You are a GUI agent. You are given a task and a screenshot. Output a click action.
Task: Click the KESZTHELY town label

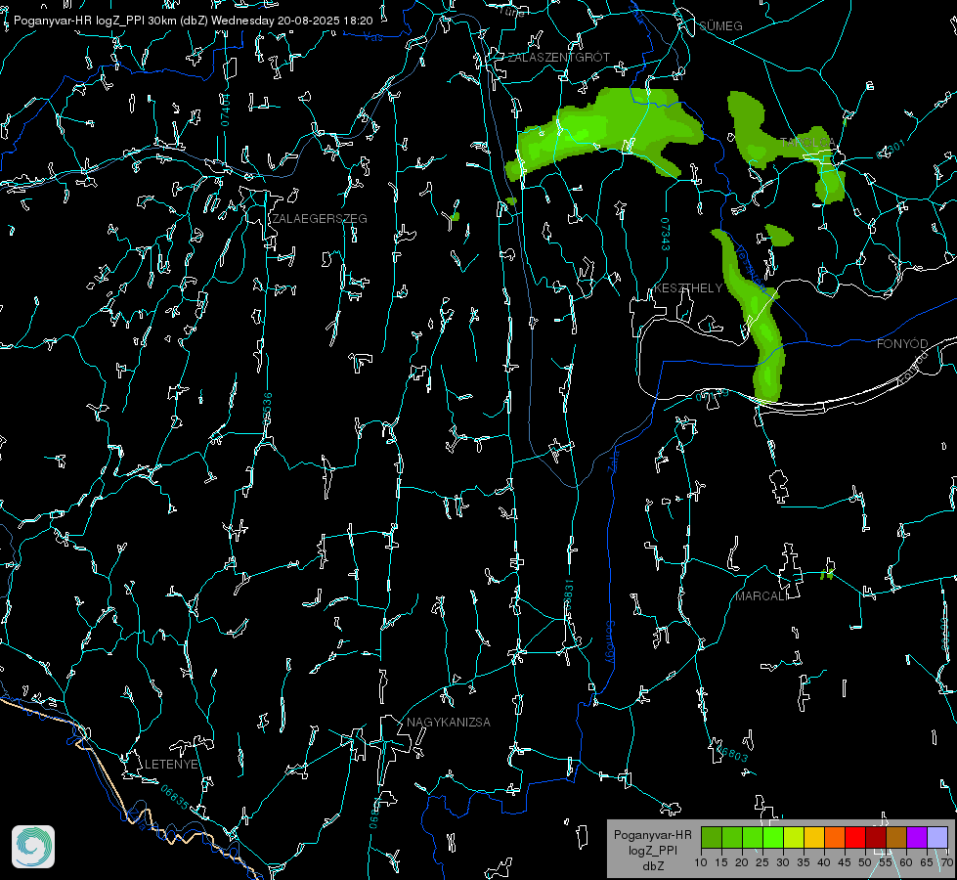tap(688, 288)
